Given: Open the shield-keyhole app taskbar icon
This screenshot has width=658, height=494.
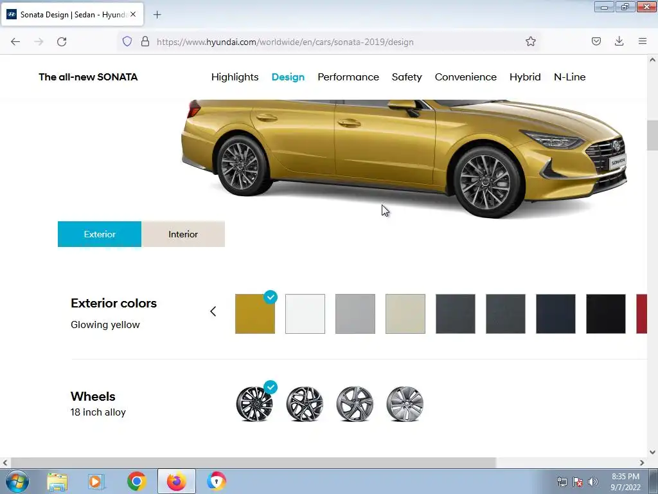Looking at the screenshot, I should coord(216,481).
